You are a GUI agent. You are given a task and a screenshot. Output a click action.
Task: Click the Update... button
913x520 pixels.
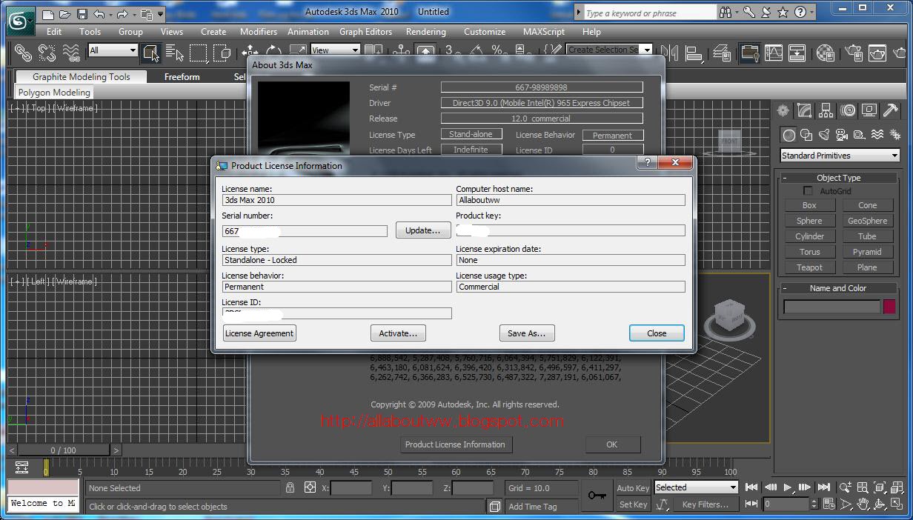coord(423,230)
